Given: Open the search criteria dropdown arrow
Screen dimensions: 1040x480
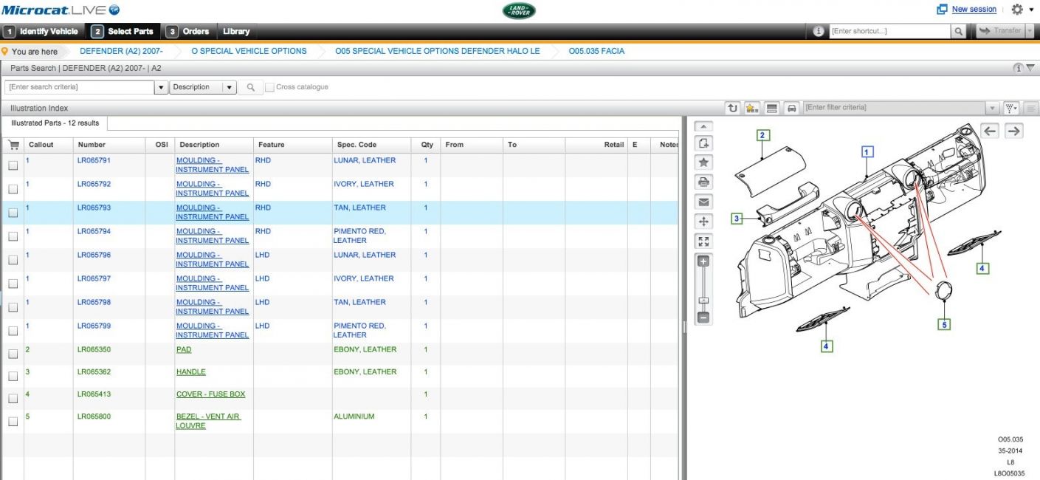Looking at the screenshot, I should (162, 87).
